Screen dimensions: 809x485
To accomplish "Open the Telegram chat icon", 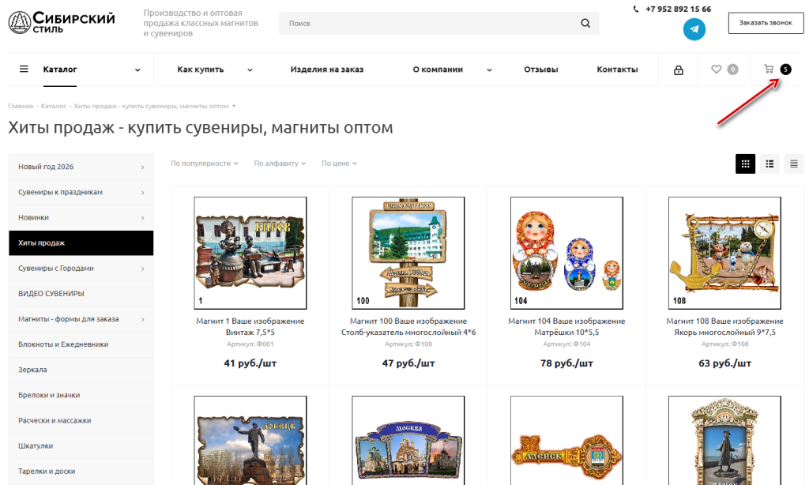I will pos(694,29).
